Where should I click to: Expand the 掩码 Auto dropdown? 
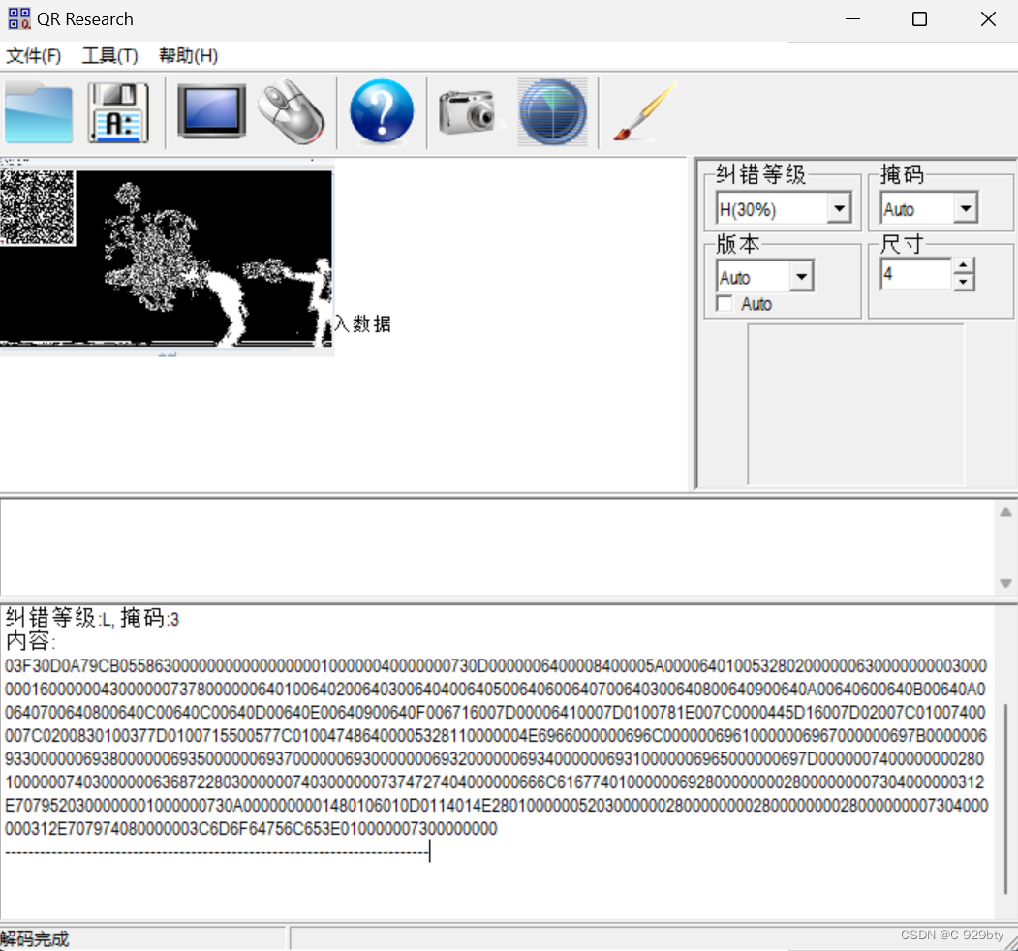(x=966, y=209)
